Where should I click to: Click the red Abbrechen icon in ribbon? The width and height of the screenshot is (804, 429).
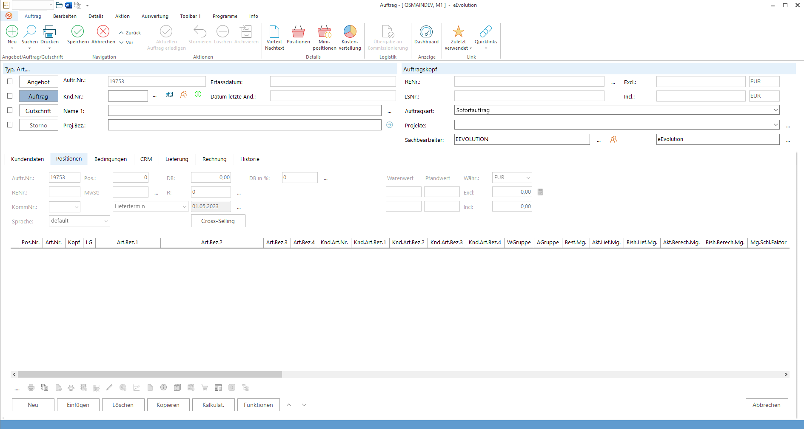click(103, 31)
